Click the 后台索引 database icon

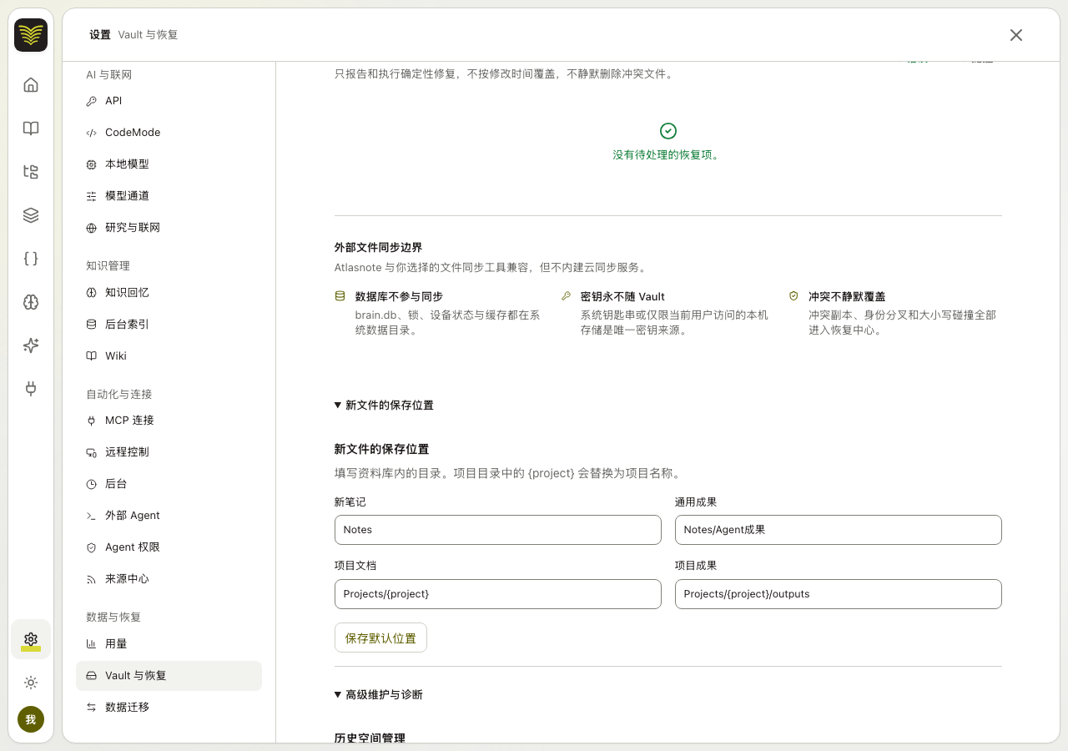(92, 325)
